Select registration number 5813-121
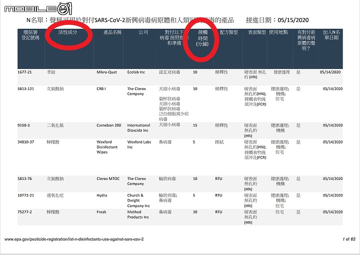This screenshot has width=360, height=255. (25, 89)
